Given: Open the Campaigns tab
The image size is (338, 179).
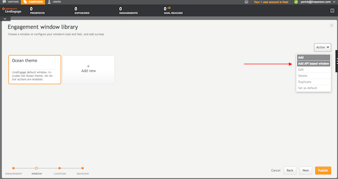Looking at the screenshot, I should point(33,2).
